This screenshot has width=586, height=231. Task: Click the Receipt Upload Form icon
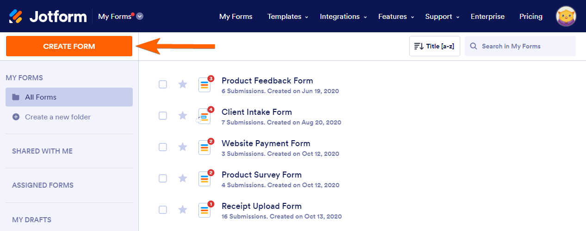(x=204, y=210)
